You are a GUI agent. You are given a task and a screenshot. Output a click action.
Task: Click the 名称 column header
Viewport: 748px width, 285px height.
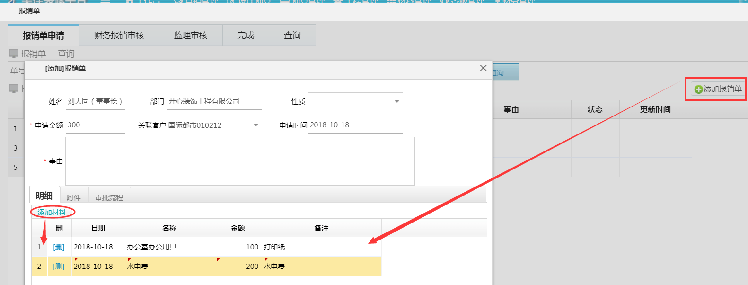point(169,228)
